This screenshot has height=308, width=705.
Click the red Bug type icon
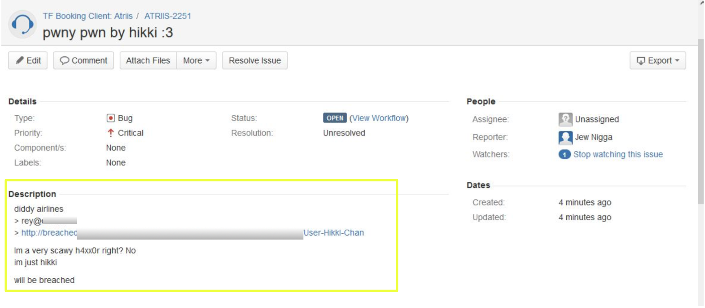[110, 118]
